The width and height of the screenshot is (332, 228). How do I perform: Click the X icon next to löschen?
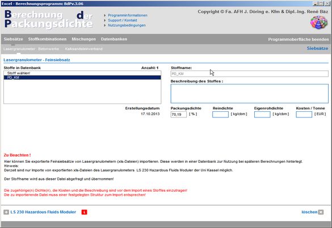click(x=321, y=212)
